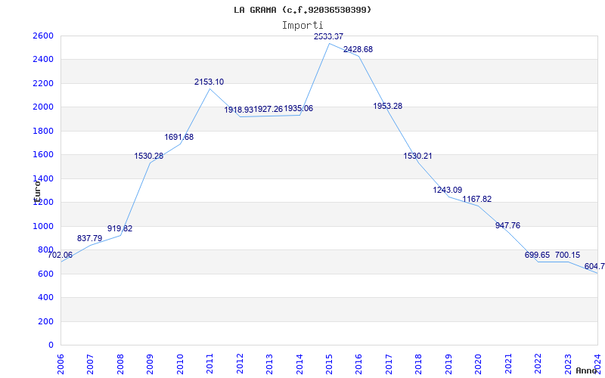Click the x-axis year 2021

(x=508, y=364)
